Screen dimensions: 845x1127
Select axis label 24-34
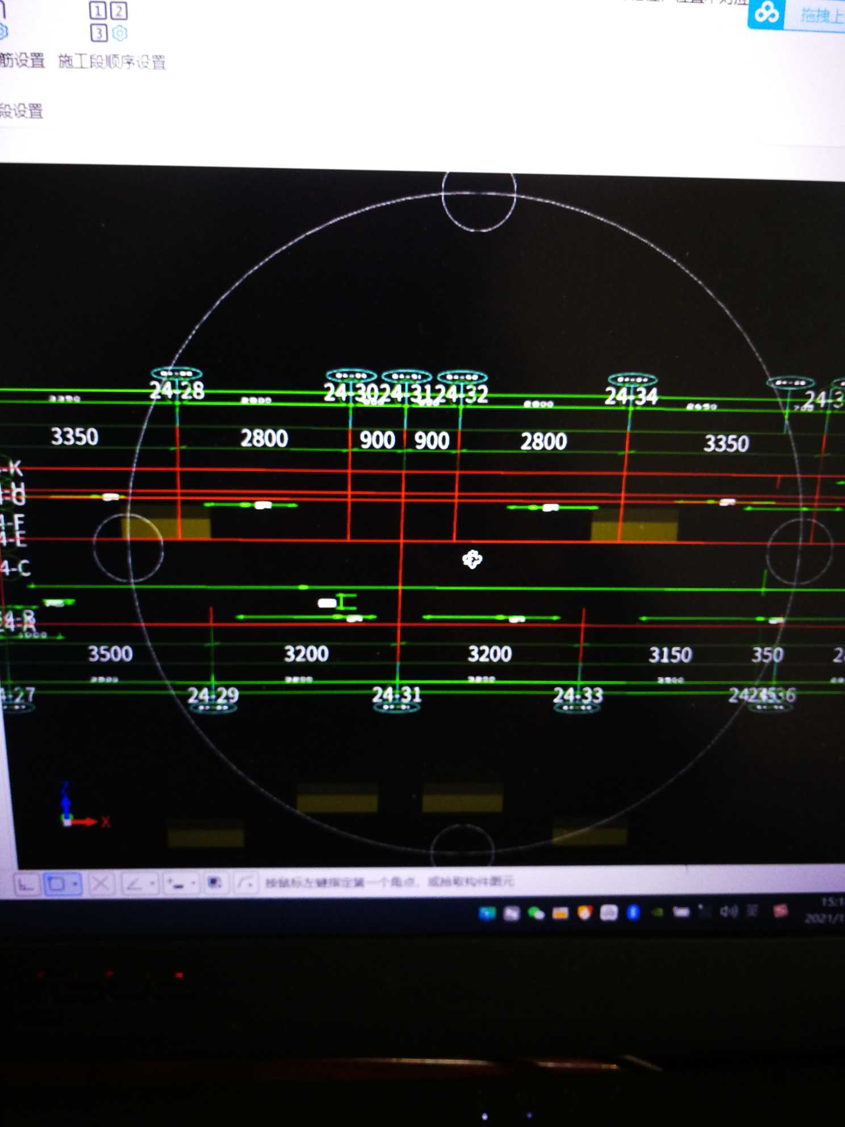[631, 396]
